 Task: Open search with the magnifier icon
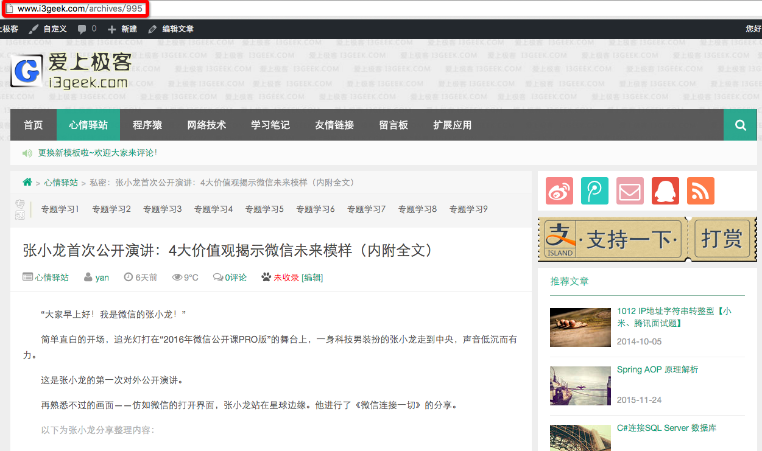(x=740, y=125)
